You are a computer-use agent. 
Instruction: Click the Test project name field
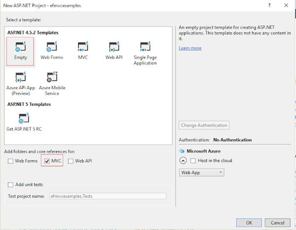click(108, 196)
